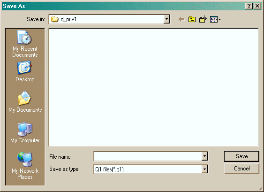The width and height of the screenshot is (264, 192).
Task: Jump to the Desktop location
Action: click(x=25, y=72)
